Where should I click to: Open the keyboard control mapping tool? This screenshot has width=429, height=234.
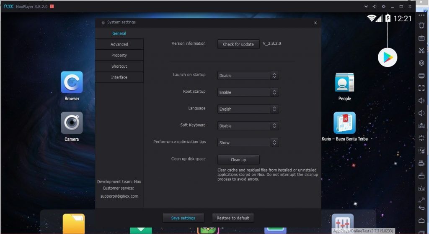[421, 38]
